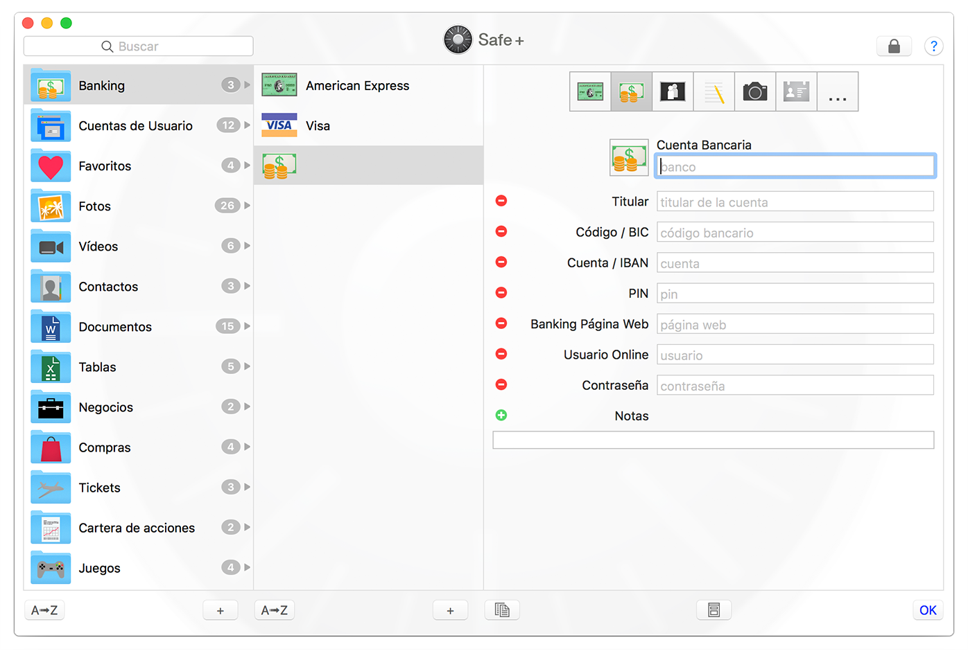
Task: Open the Negocios folder
Action: click(138, 407)
